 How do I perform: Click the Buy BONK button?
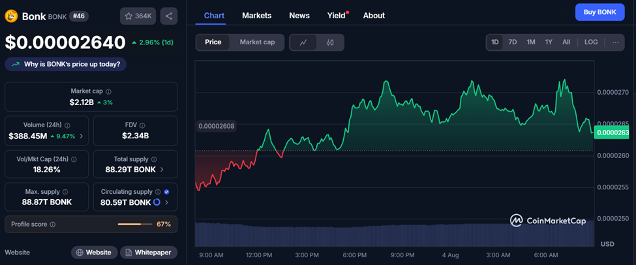pyautogui.click(x=600, y=12)
